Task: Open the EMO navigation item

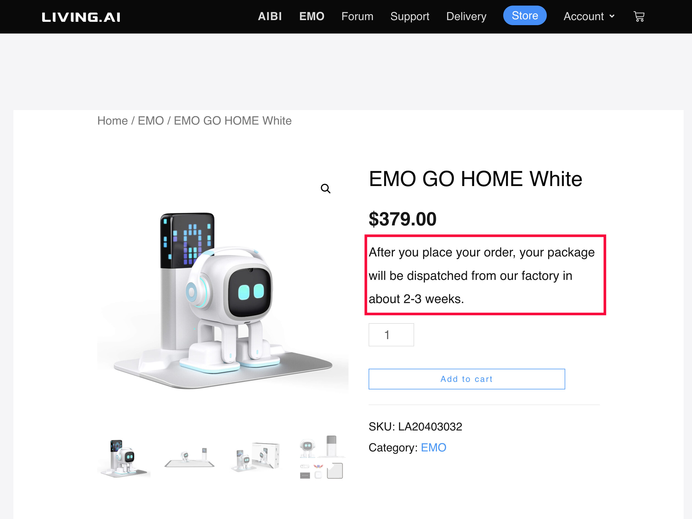Action: click(x=312, y=16)
